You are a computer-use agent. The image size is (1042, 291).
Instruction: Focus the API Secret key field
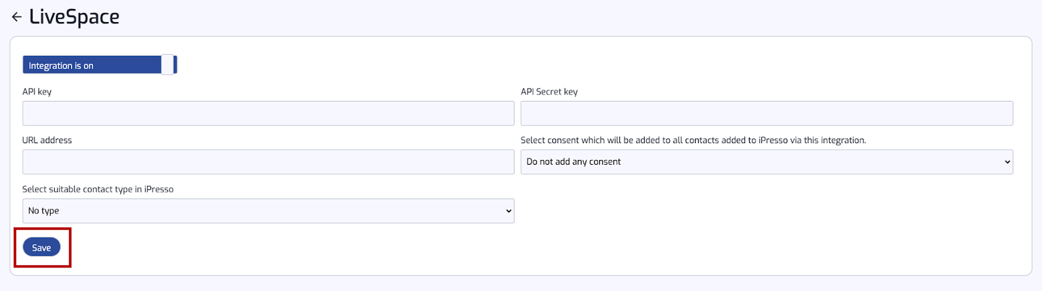click(767, 113)
